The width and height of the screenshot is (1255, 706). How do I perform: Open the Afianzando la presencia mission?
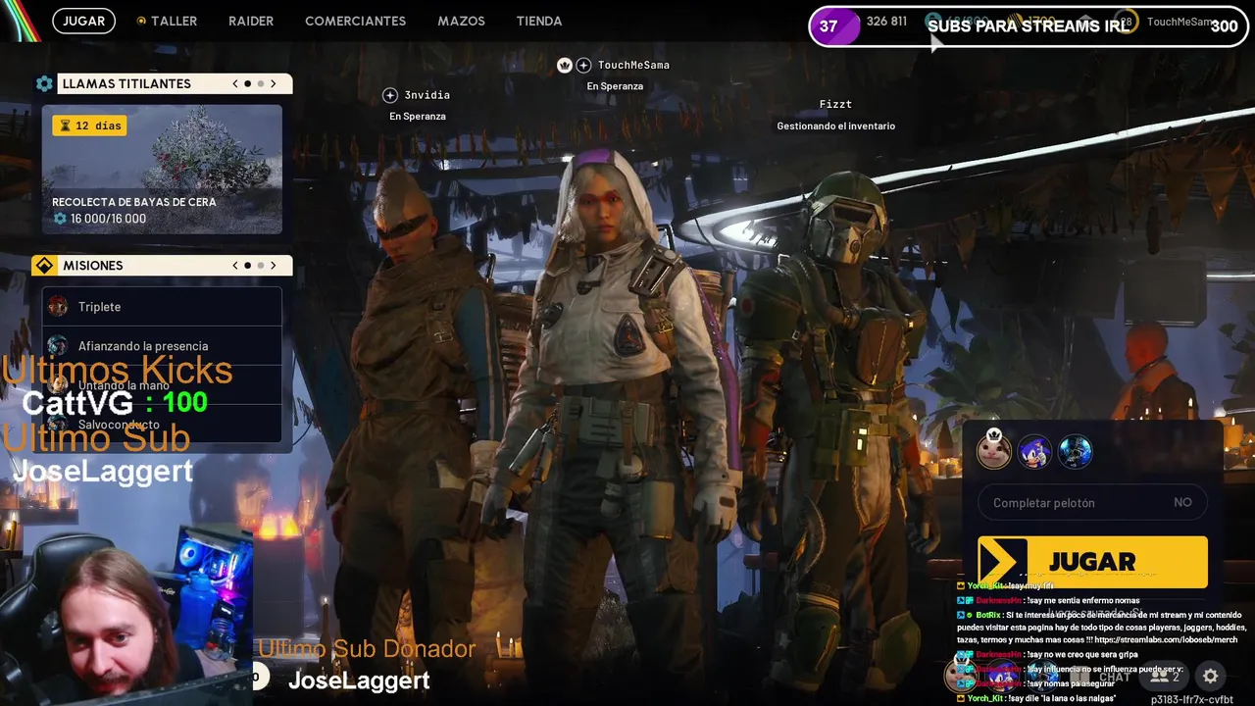click(162, 346)
